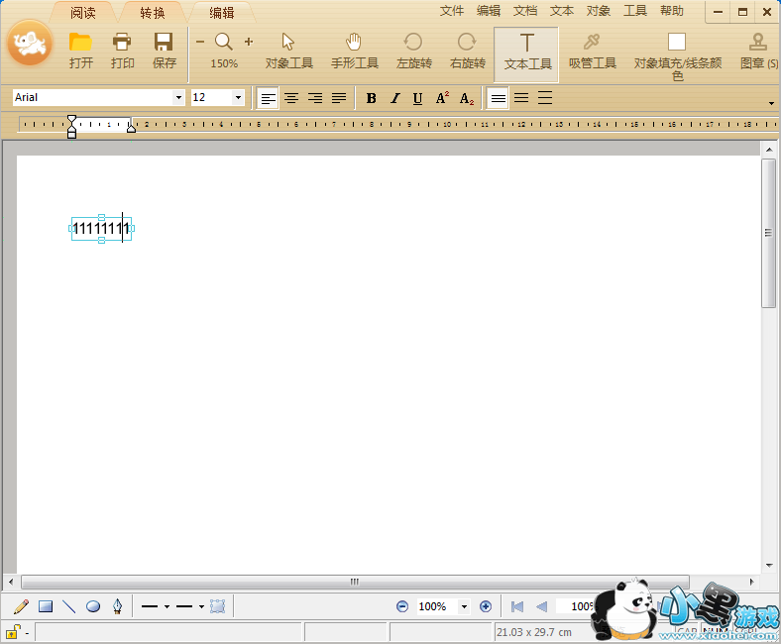Image resolution: width=781 pixels, height=644 pixels.
Task: Choose the rectangle shape tool
Action: pyautogui.click(x=46, y=606)
